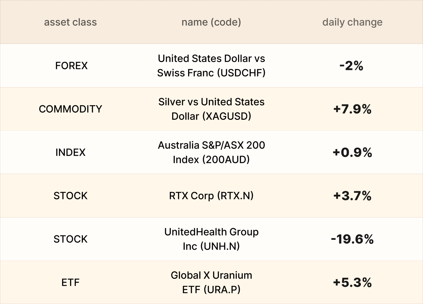Click the +0.9% daily change value
Screen dimensions: 423x304
pos(352,153)
